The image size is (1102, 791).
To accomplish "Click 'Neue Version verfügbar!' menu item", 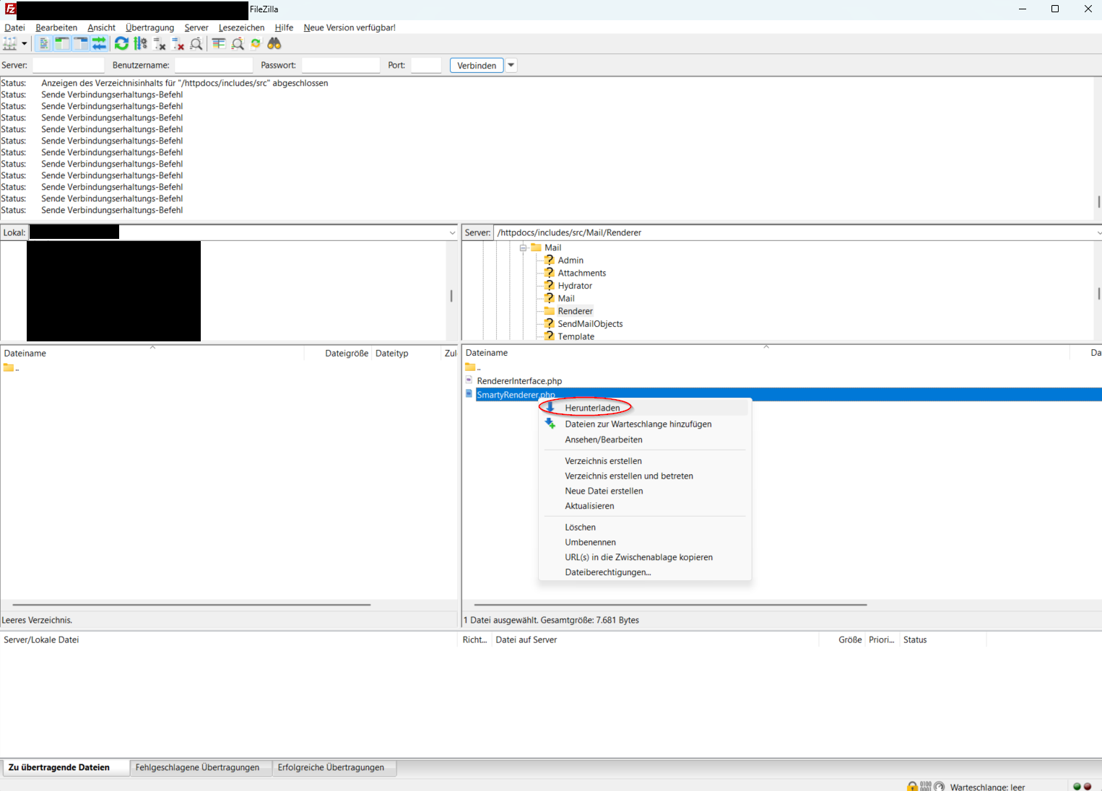I will [x=350, y=27].
